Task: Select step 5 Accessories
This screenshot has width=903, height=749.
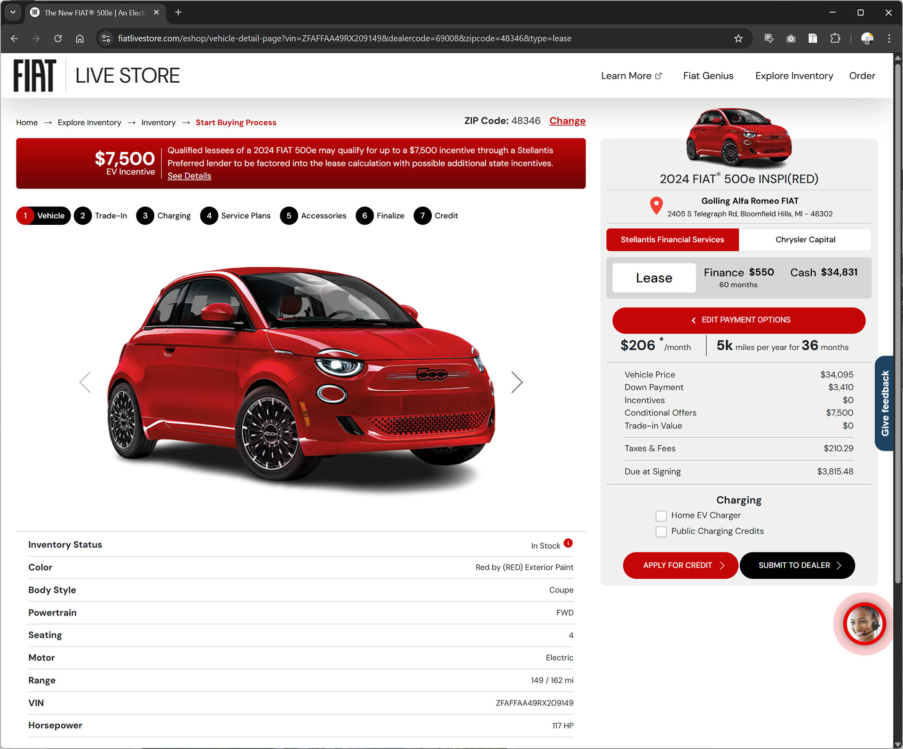Action: point(313,216)
